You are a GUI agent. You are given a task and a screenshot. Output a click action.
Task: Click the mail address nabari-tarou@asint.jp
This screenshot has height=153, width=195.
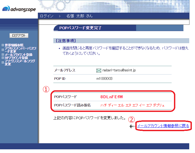coord(119,70)
